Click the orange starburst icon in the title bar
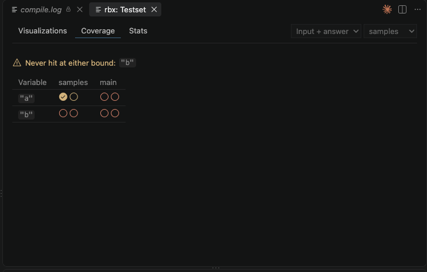 coord(387,9)
